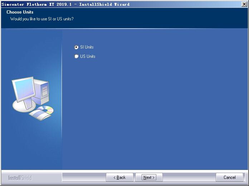Screen dimensions: 249x186
Task: Proceed by clicking Next
Action: click(x=149, y=177)
